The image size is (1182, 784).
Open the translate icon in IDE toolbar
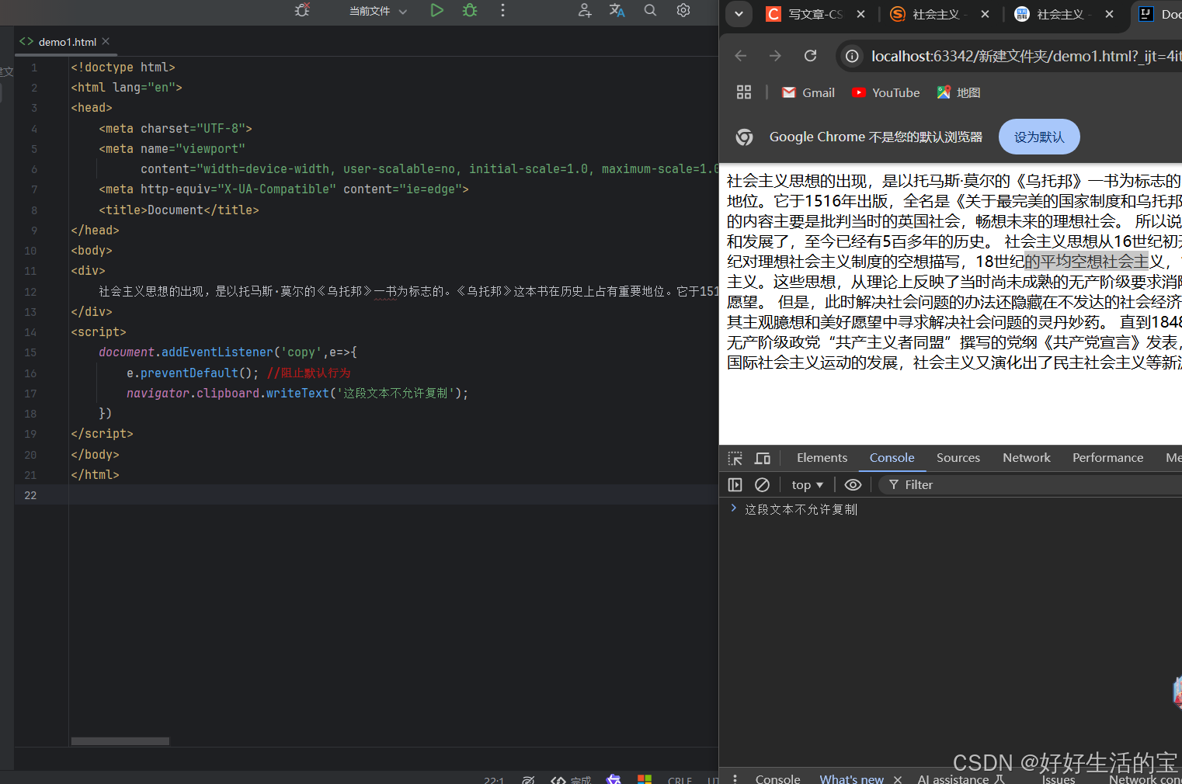[x=617, y=10]
